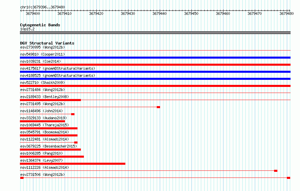
Task: Select the esv2731506 right red block
Action: tap(289, 178)
